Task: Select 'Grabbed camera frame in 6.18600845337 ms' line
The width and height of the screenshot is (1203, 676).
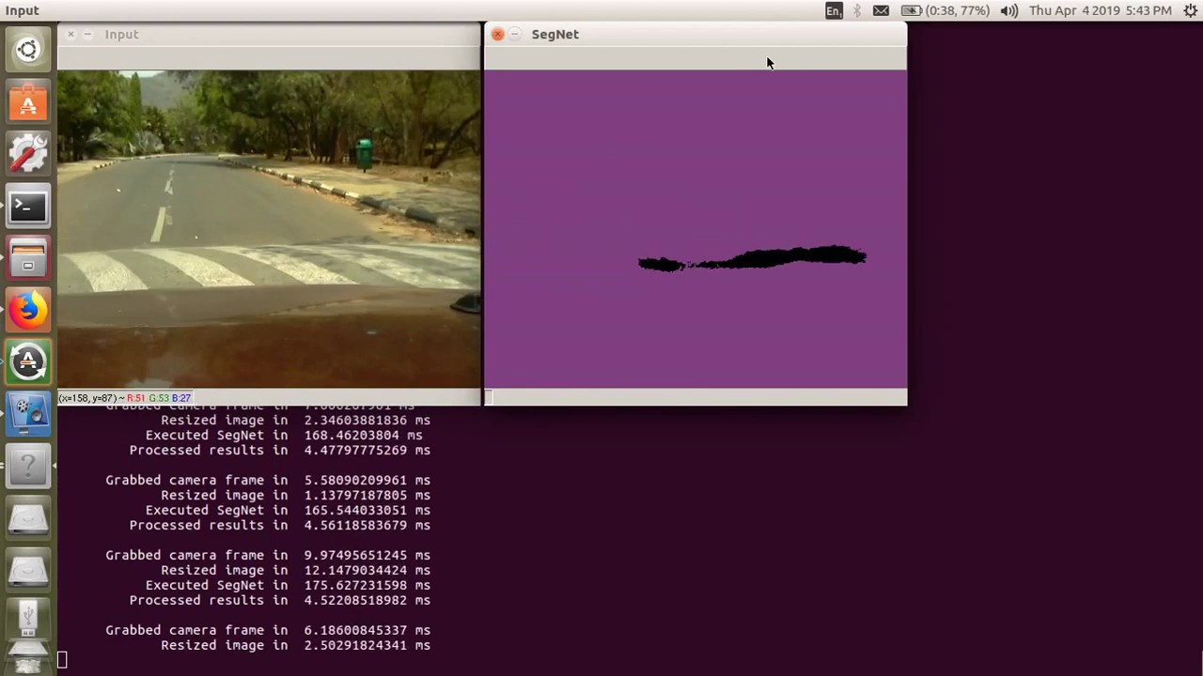Action: coord(268,630)
